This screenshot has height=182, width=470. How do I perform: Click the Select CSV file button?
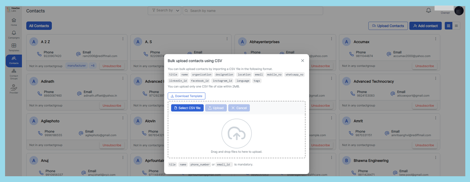click(x=187, y=108)
